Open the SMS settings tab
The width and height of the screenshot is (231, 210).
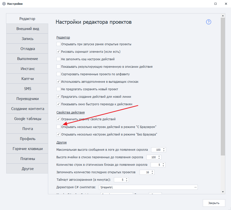[x=27, y=89]
